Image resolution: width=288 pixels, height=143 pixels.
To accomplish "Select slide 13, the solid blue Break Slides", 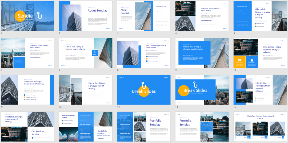I will (144, 90).
